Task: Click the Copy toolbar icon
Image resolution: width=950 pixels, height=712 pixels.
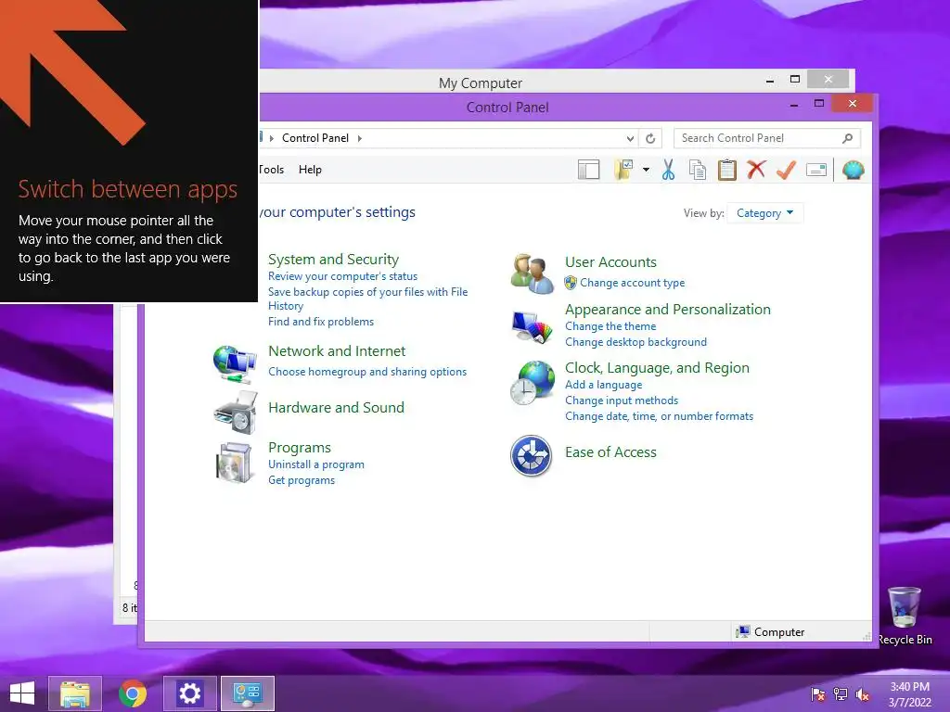Action: 698,171
